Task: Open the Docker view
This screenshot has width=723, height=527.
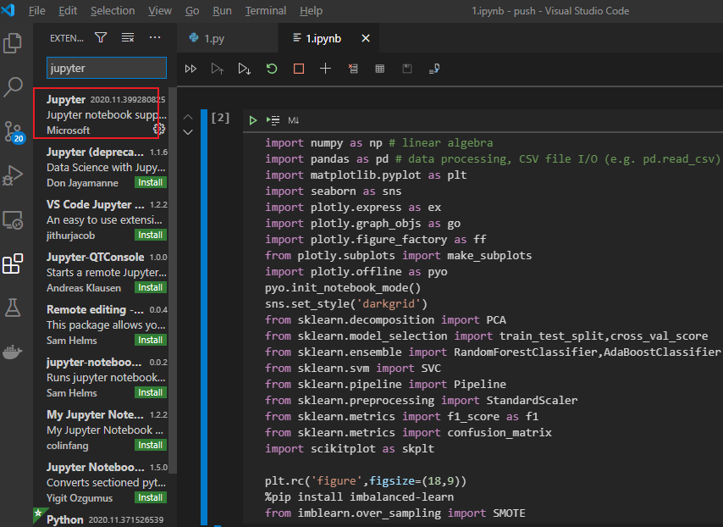Action: (x=12, y=352)
